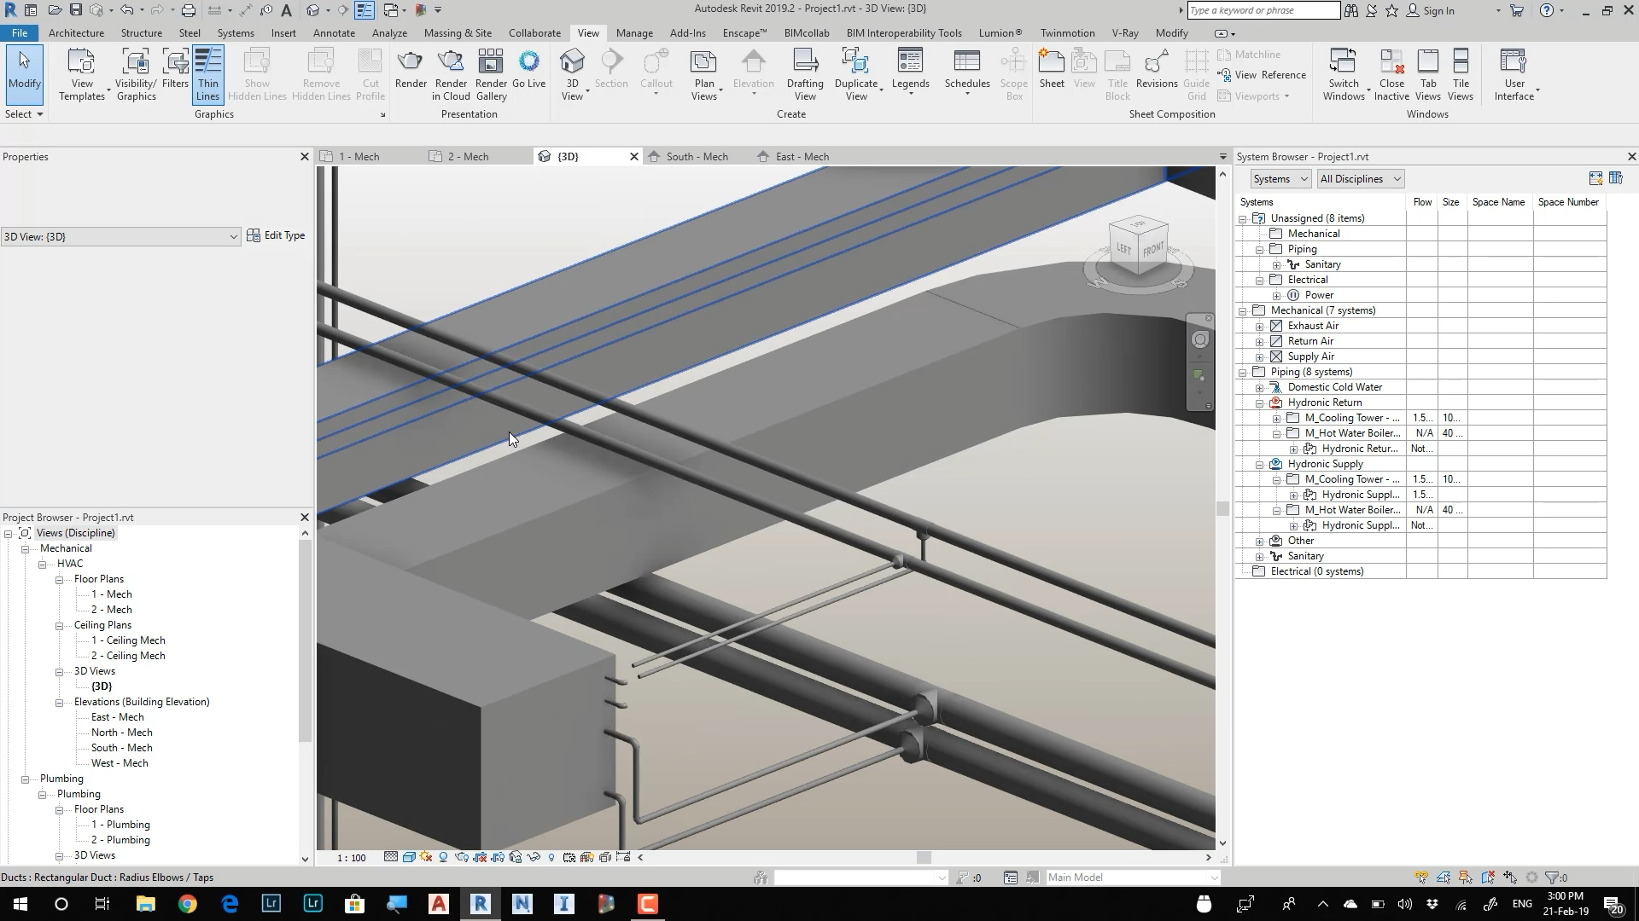1639x921 pixels.
Task: Click the Edit Type button
Action: click(276, 235)
